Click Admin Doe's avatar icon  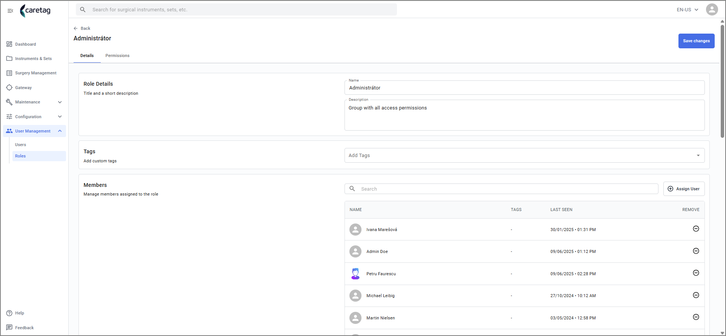[x=355, y=251]
